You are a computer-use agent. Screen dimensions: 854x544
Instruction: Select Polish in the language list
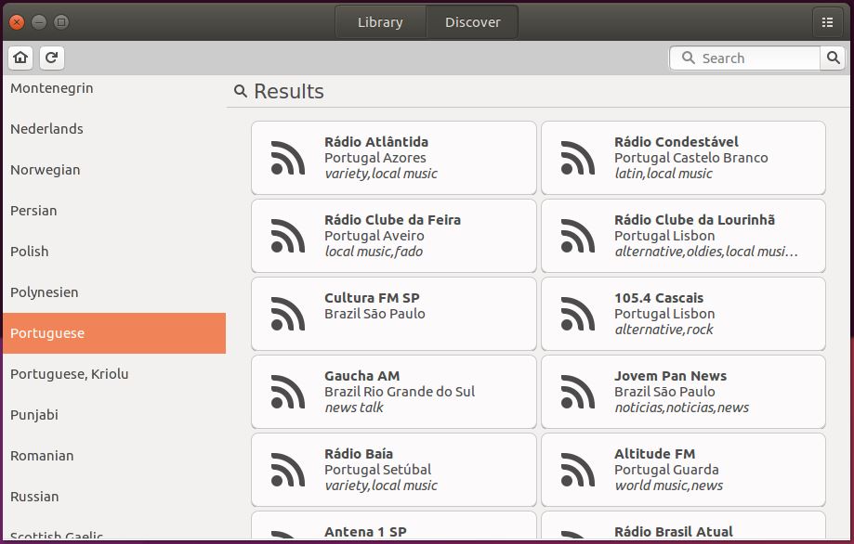click(30, 252)
